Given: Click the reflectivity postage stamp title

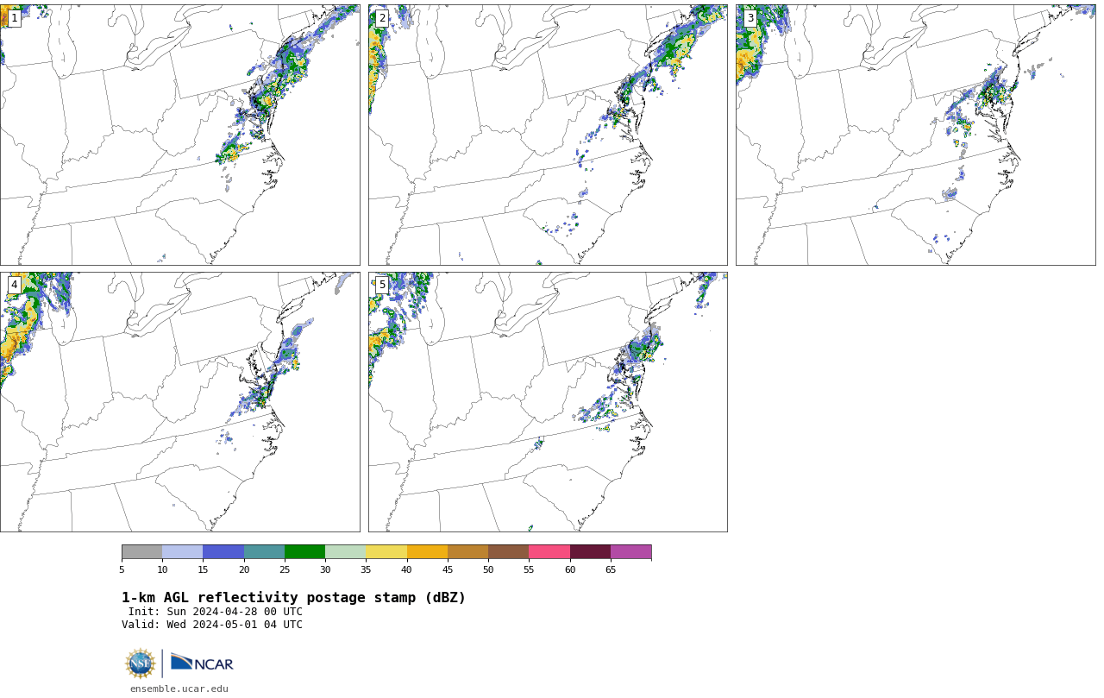Looking at the screenshot, I should [293, 598].
